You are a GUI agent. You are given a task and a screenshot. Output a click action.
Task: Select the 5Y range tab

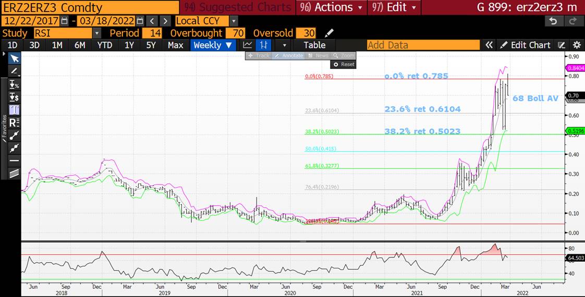[151, 45]
